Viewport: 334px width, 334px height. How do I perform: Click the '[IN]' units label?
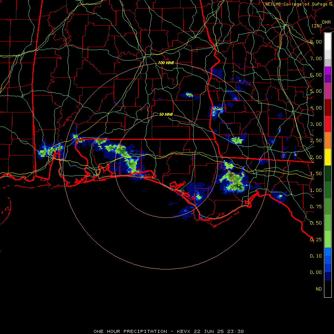click(317, 26)
